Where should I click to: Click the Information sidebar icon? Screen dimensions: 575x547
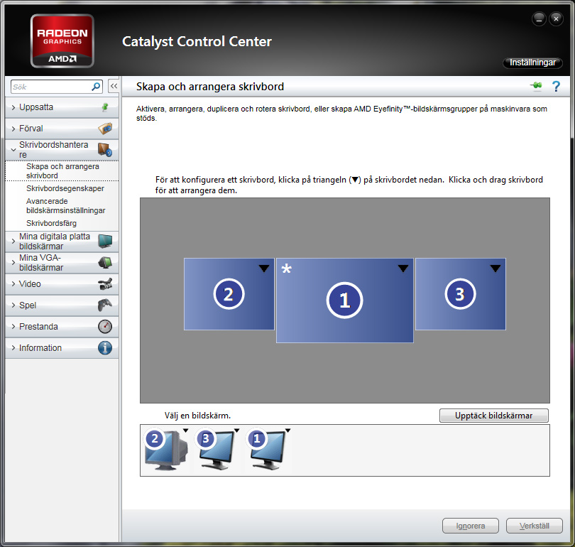click(x=105, y=348)
